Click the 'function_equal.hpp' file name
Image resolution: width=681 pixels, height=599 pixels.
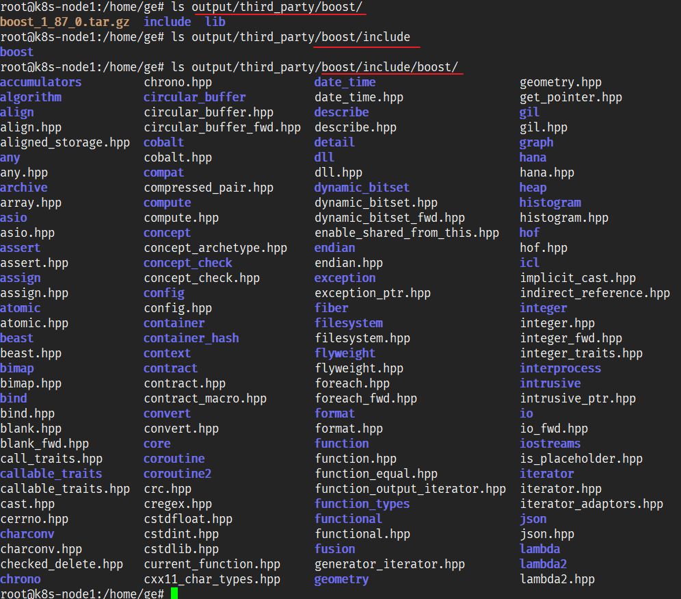376,474
